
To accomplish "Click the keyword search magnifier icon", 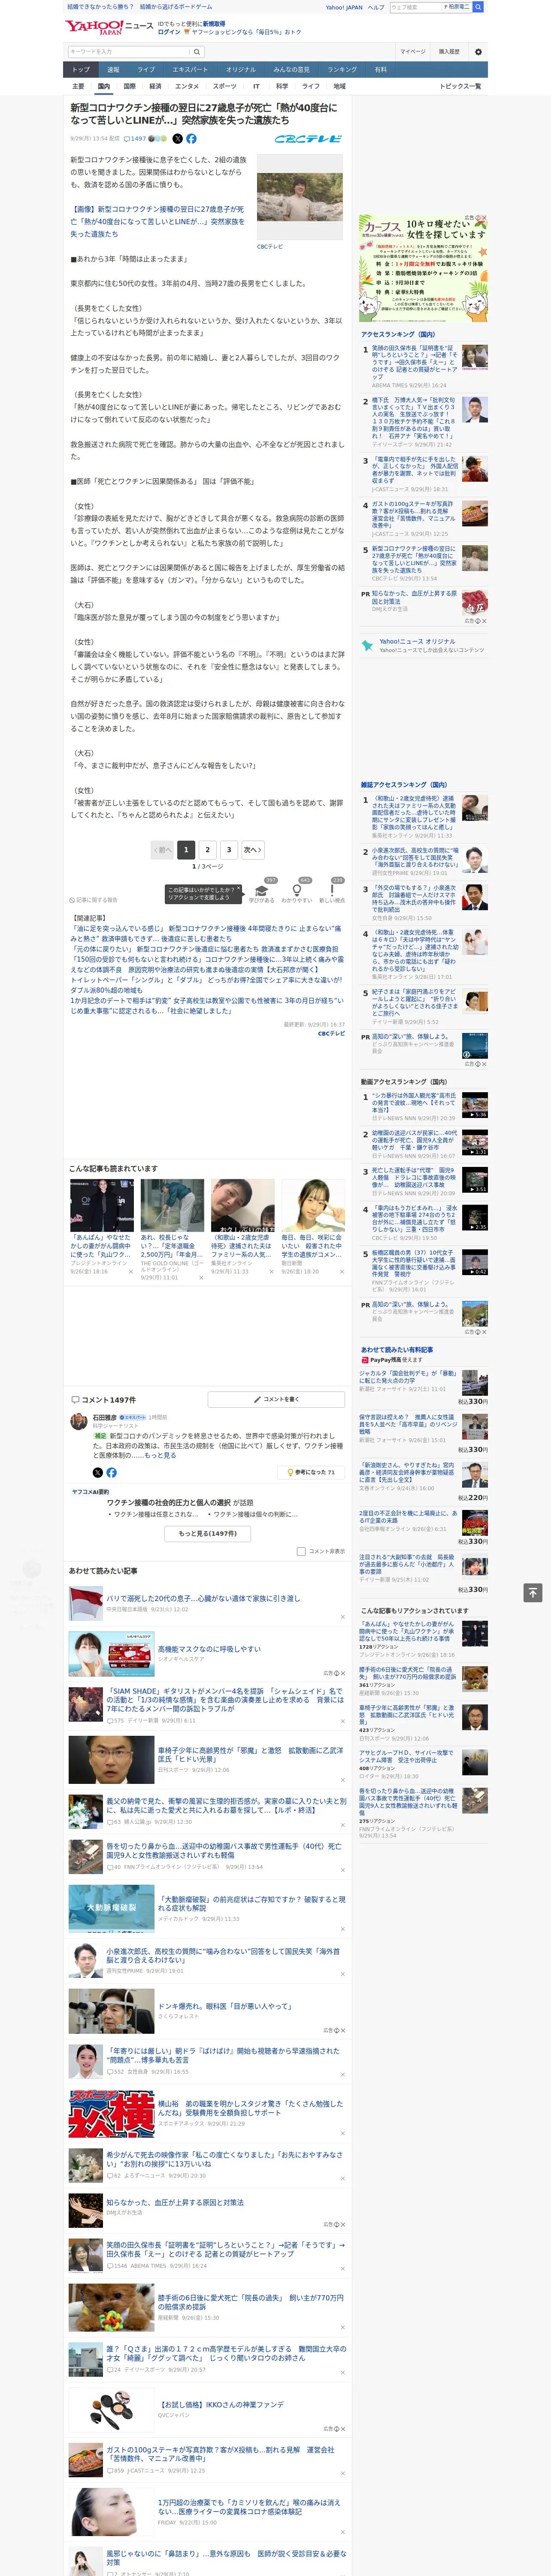I will click(x=196, y=52).
